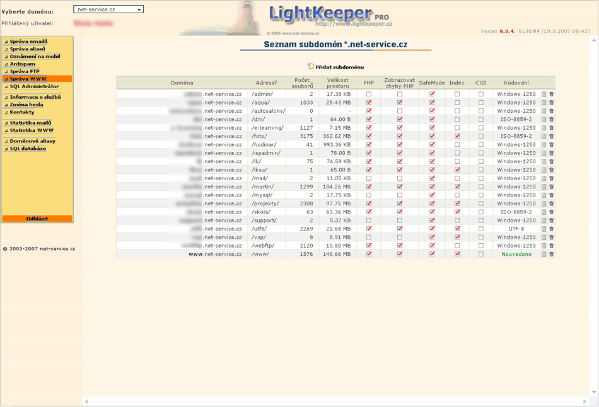Viewport: 599px width, 407px height.
Task: Toggle the Index checkbox for /foto/
Action: click(457, 136)
